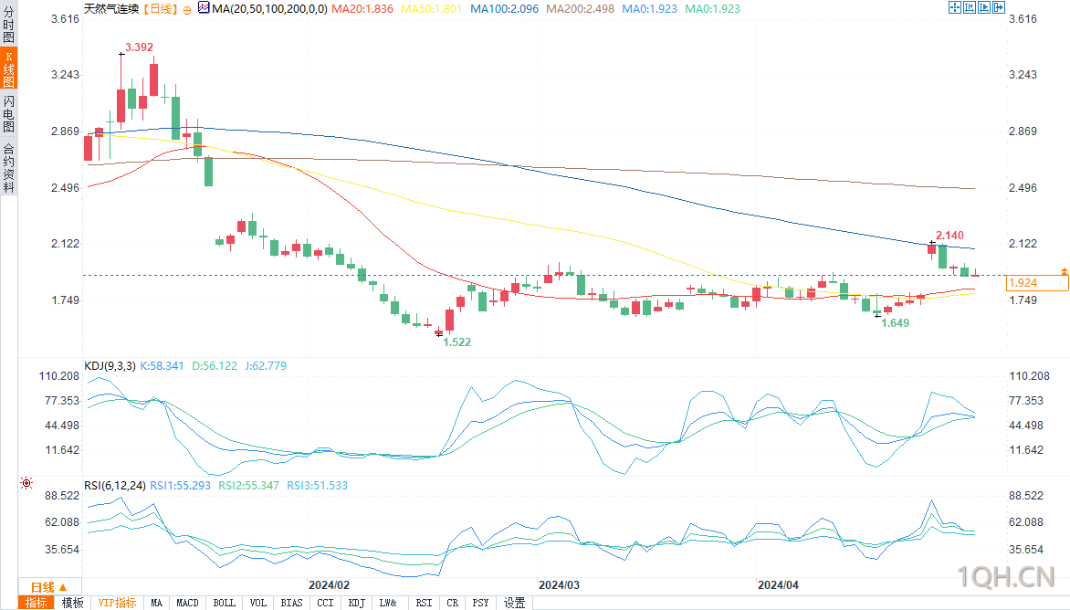Click the 2.140 high price marker
This screenshot has width=1070, height=610.
point(949,236)
